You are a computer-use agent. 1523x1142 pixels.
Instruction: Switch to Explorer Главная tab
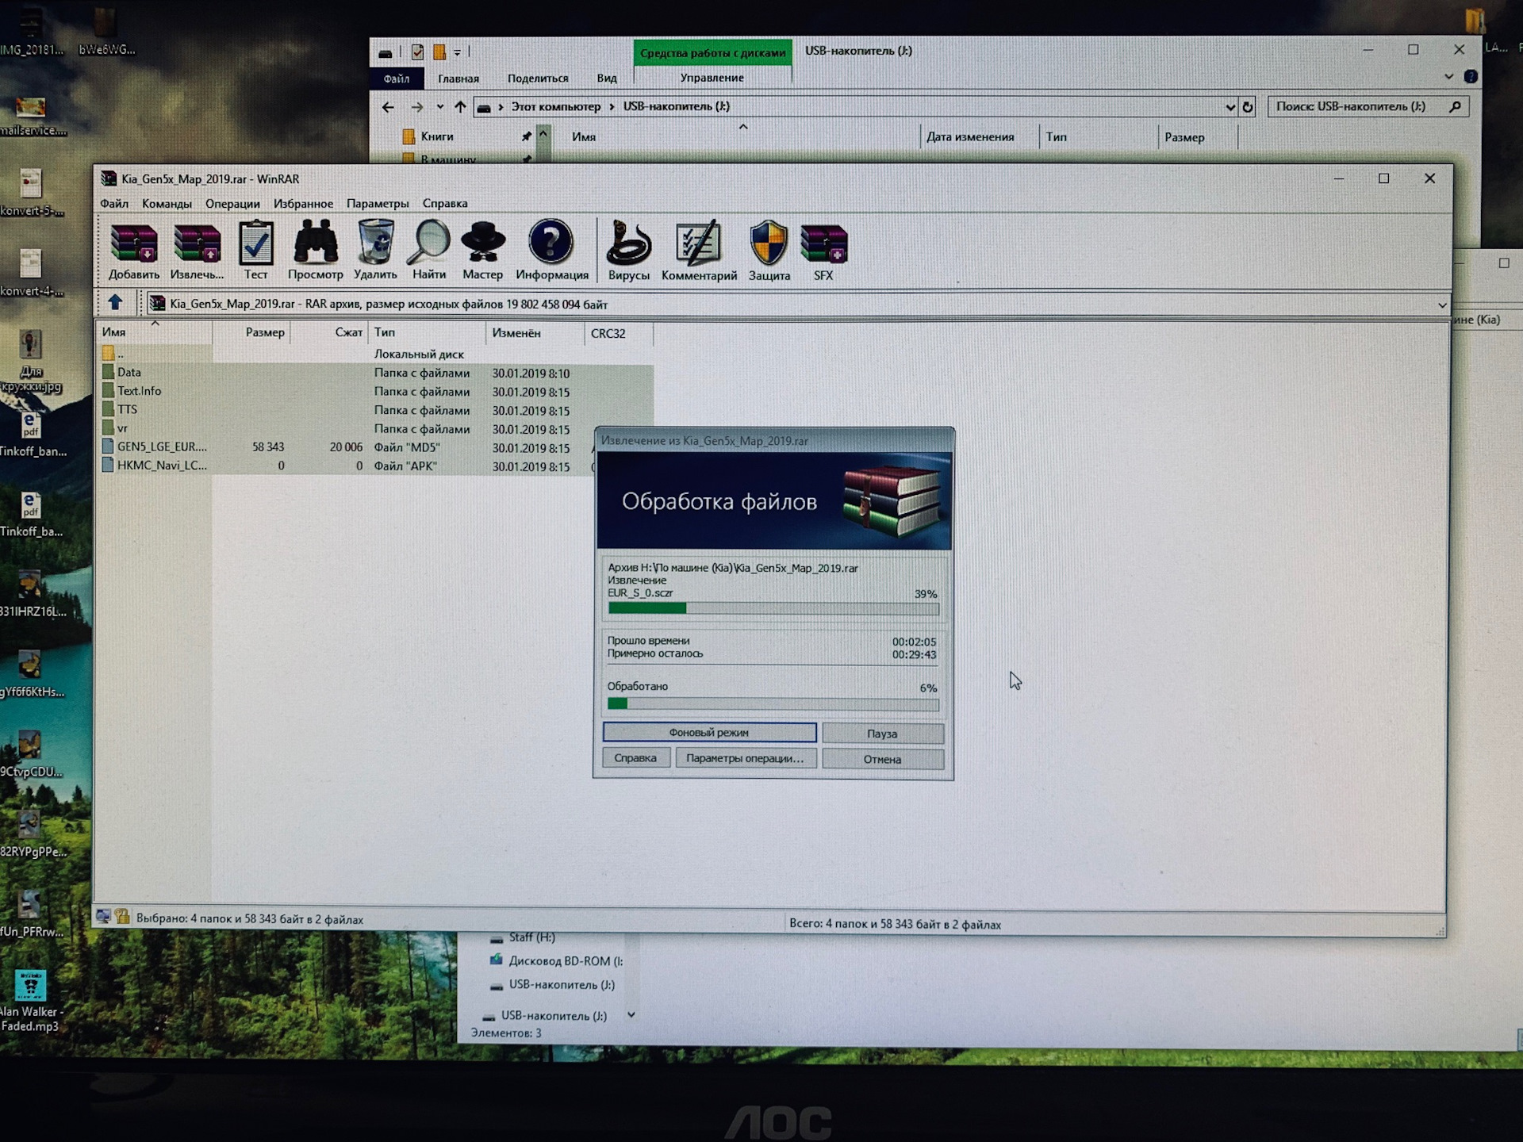click(458, 79)
